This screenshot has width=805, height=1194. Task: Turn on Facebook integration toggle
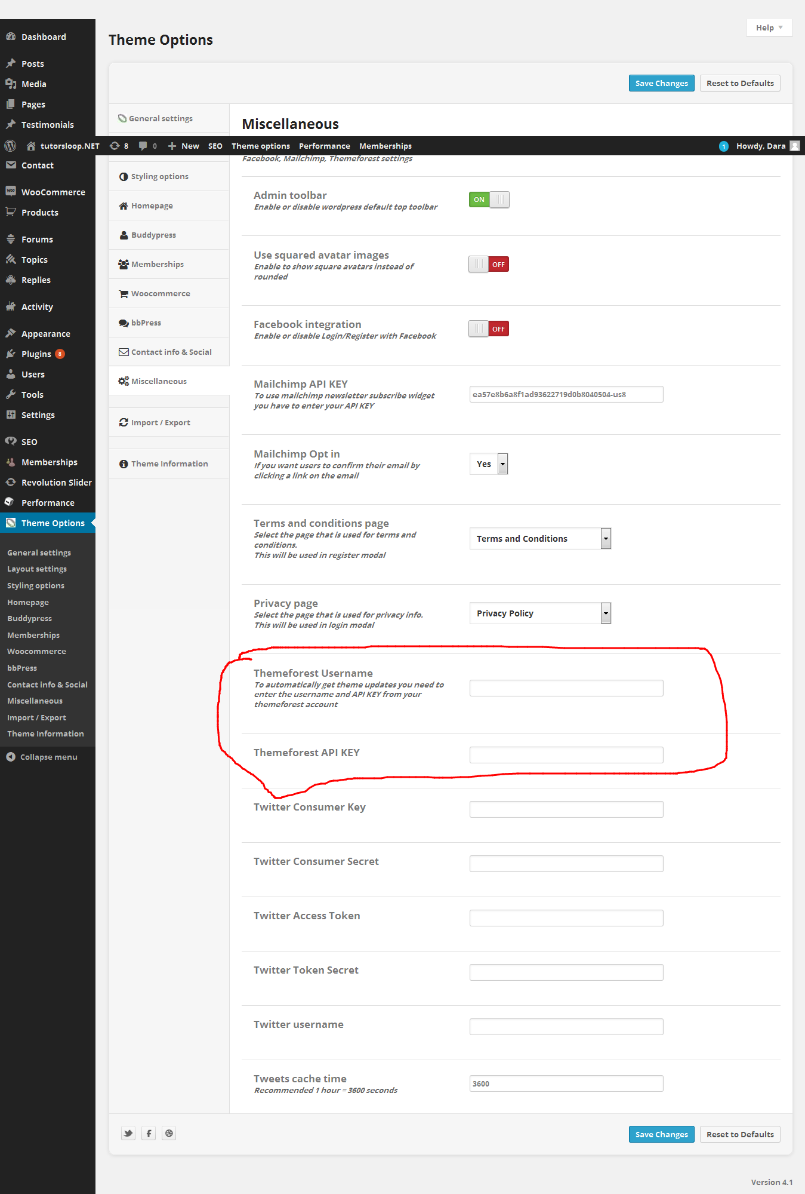point(489,329)
